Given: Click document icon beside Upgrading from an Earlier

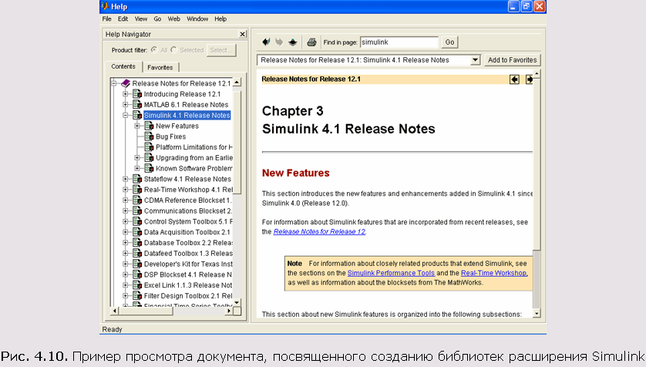Looking at the screenshot, I should point(149,158).
